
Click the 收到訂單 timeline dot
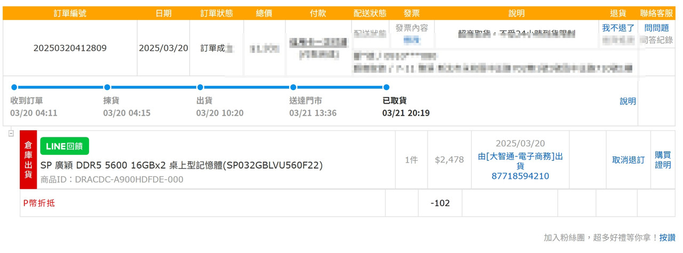point(14,88)
